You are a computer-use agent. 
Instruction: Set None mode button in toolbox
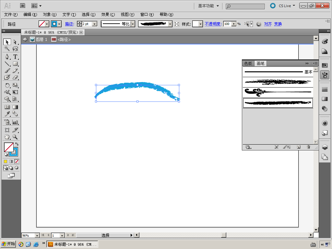tap(17, 161)
